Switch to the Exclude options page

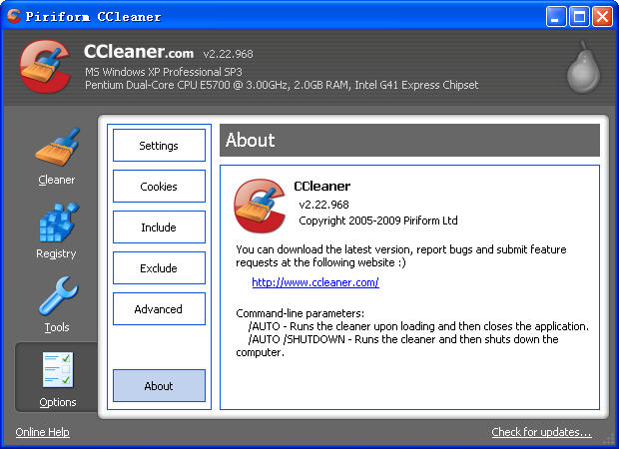159,268
